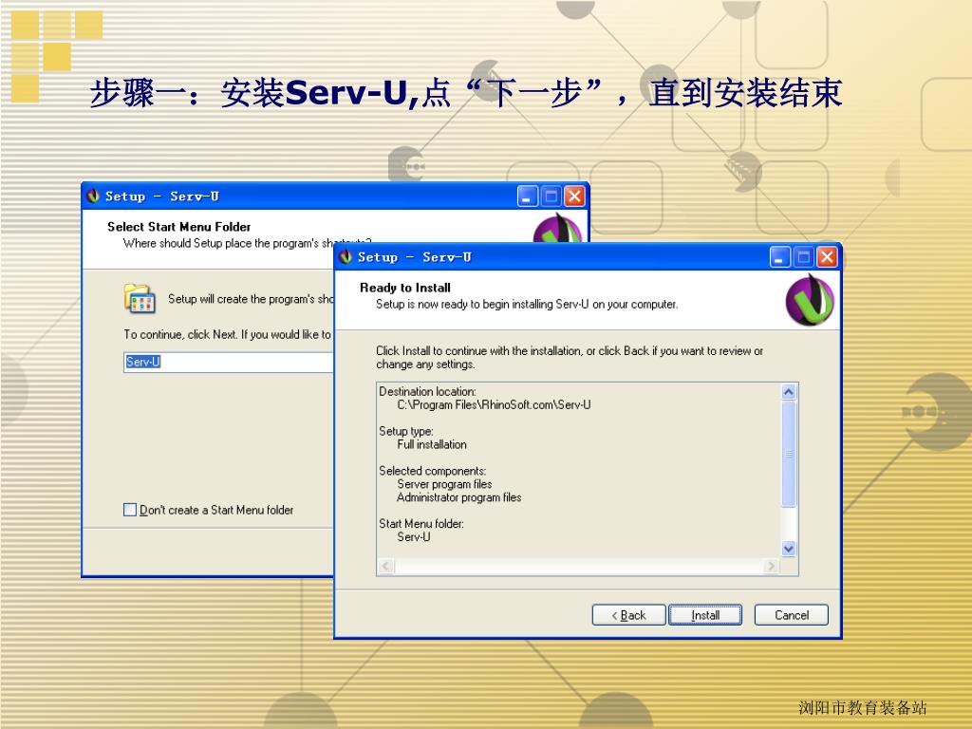
Task: Click the Serv-U logo in Ready to Install header
Action: (810, 301)
